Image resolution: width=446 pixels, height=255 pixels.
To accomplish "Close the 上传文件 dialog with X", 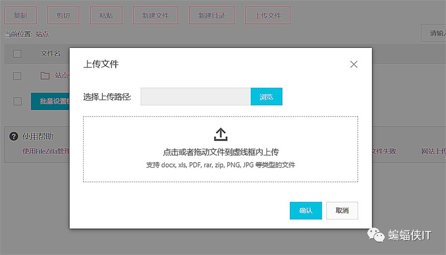I will [x=353, y=65].
